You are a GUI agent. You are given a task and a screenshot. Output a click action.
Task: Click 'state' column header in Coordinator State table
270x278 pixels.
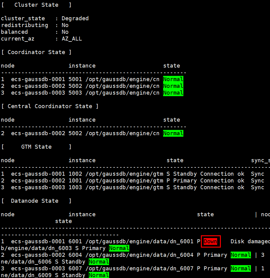(171, 66)
